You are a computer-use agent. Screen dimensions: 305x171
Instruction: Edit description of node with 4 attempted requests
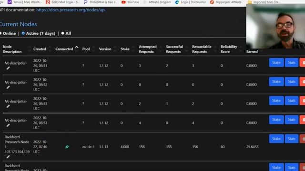8,125
